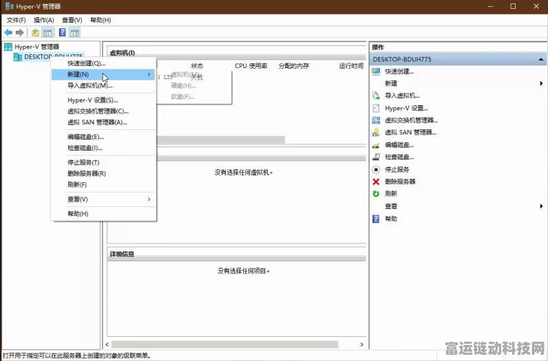548x361 pixels.
Task: Sort by the 运行时间 column header
Action: pos(351,66)
